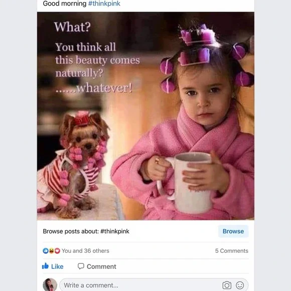Select the Comment text button
Screen dimensions: 291x291
(x=101, y=267)
